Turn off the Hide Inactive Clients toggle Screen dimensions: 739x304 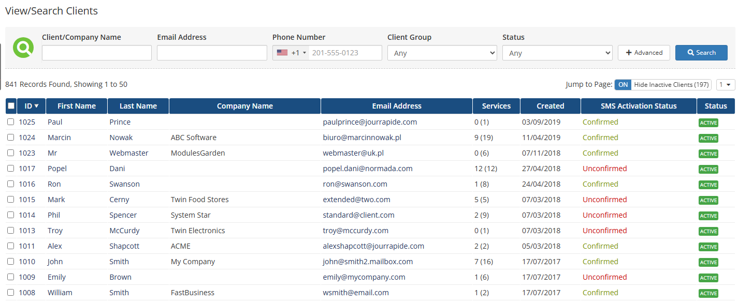tap(622, 84)
